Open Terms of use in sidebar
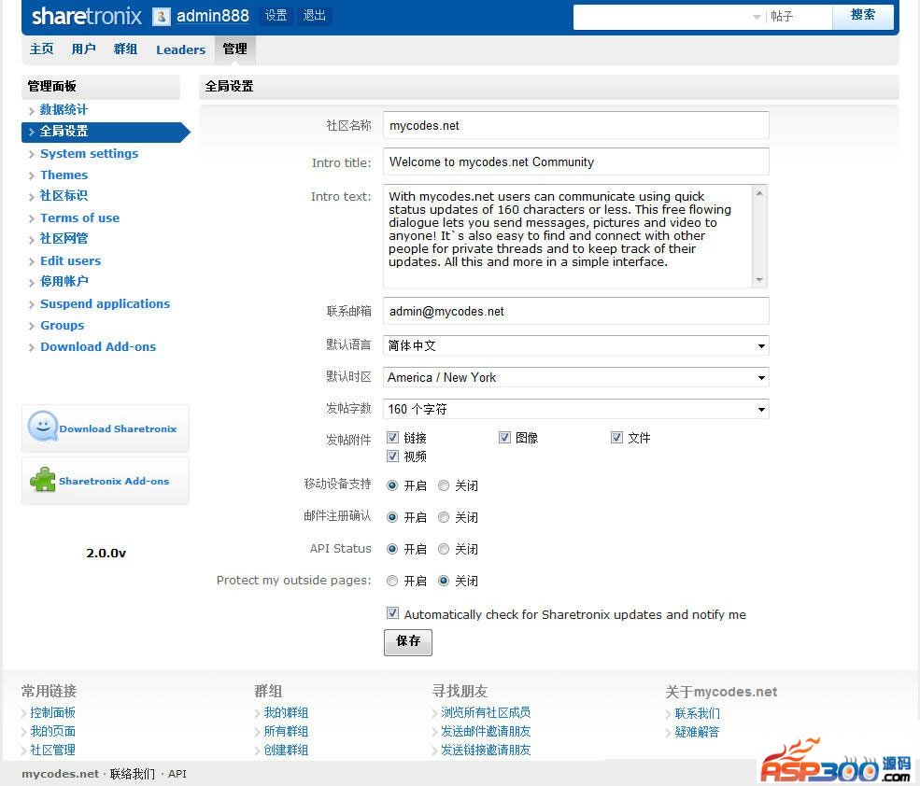This screenshot has width=920, height=786. [79, 218]
